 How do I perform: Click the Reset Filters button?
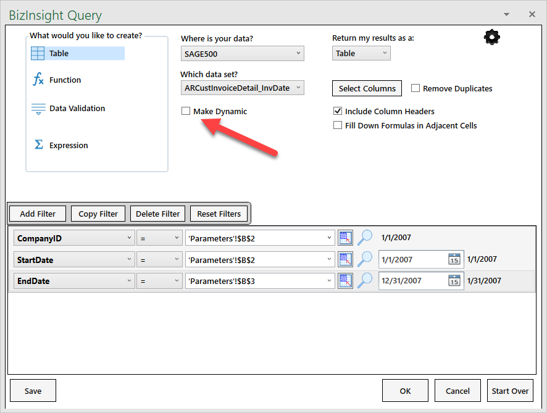point(219,214)
